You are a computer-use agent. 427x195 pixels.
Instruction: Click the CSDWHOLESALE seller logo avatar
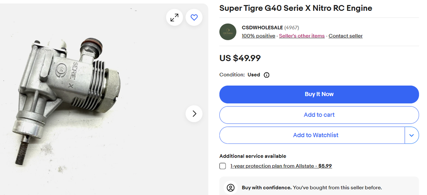tap(228, 32)
